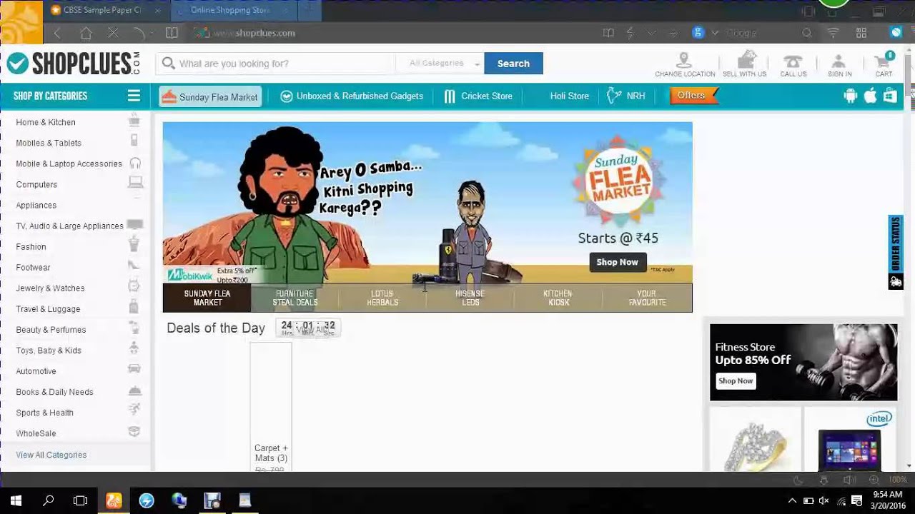This screenshot has width=915, height=514.
Task: Go back in browser history
Action: tap(57, 33)
